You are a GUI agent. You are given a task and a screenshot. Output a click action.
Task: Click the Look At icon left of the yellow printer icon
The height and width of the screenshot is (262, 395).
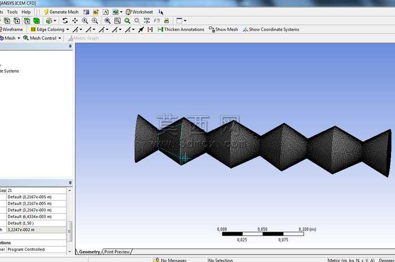coord(157,21)
